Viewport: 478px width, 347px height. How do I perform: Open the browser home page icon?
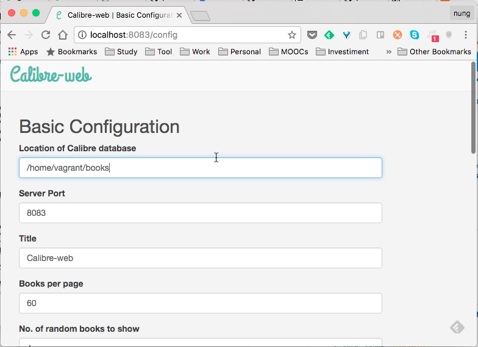(x=63, y=35)
